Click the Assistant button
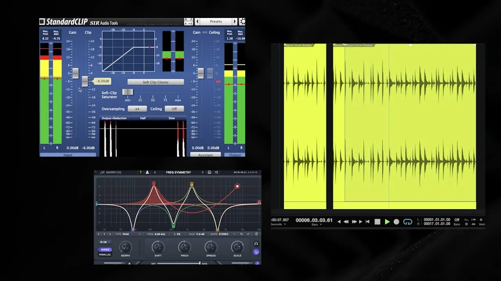 [x=205, y=155]
